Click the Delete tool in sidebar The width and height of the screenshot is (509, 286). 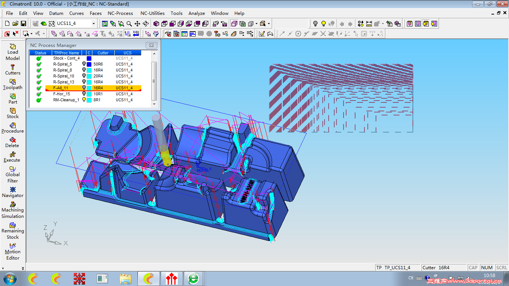click(13, 142)
